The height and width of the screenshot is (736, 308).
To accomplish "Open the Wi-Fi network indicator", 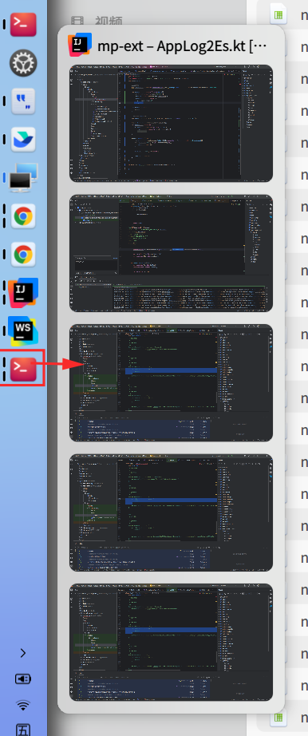I will pos(23,705).
